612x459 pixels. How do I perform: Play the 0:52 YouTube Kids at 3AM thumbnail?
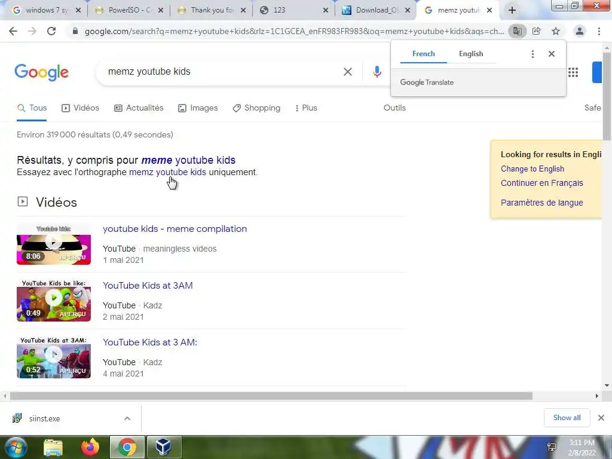54,357
